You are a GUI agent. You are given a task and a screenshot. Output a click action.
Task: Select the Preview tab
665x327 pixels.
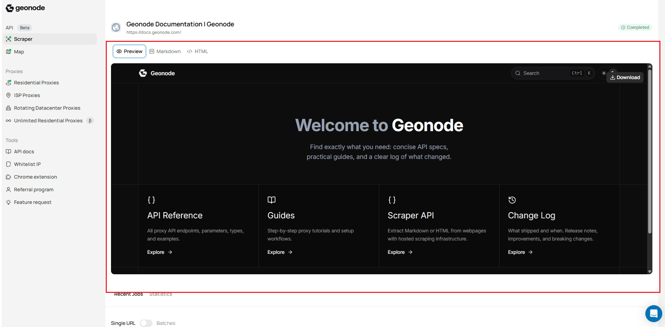point(129,51)
